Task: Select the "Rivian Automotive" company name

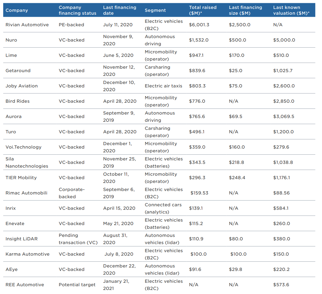Action: click(x=27, y=25)
